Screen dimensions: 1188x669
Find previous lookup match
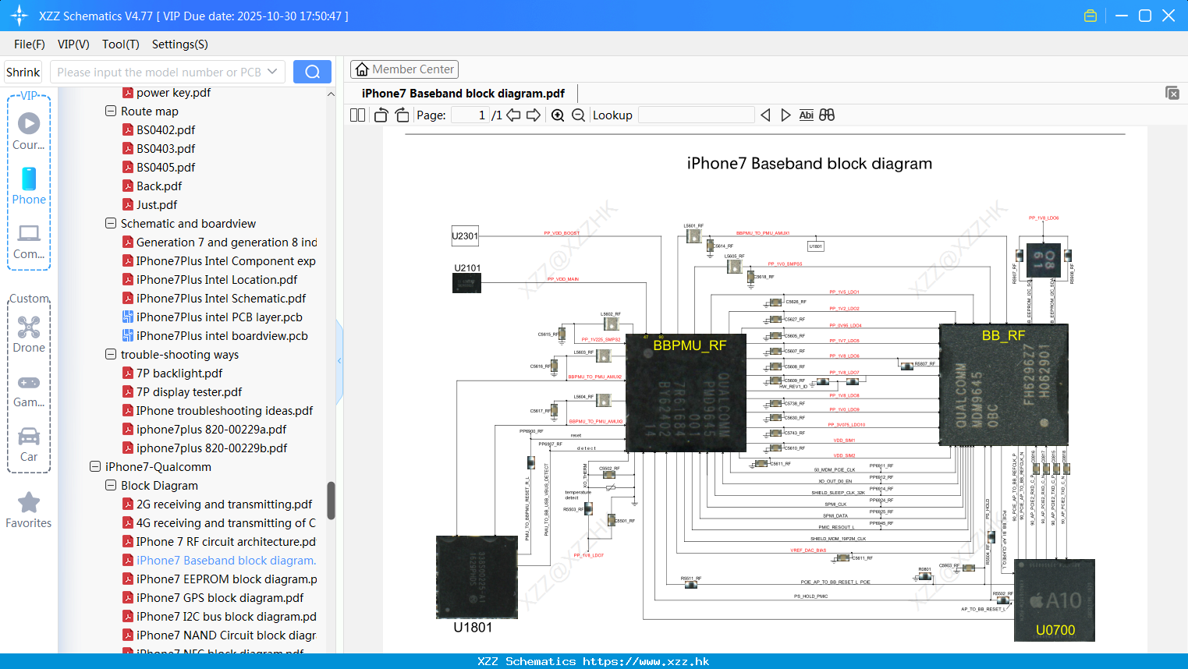(x=765, y=115)
